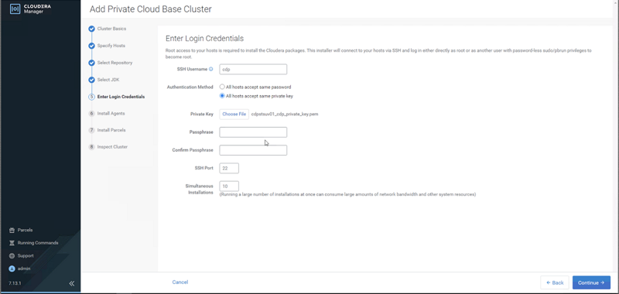Click Cluster Basics completed checkmark icon
The image size is (619, 294).
pyautogui.click(x=91, y=29)
